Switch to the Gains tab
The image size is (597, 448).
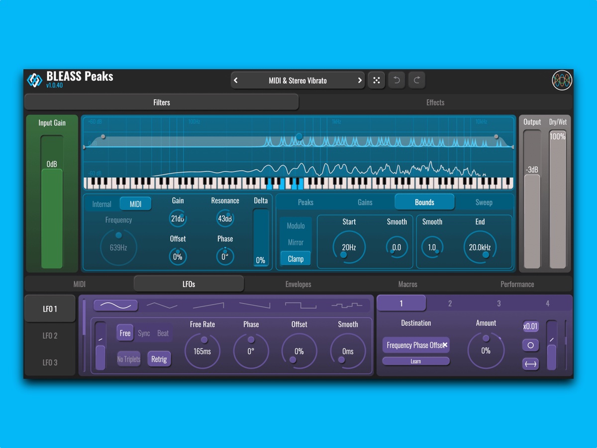(365, 202)
